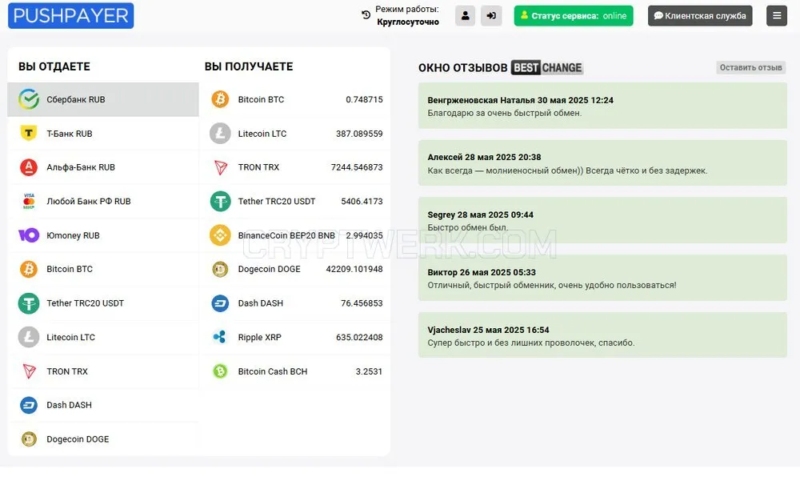Click the Litecoin icon in give column

(x=29, y=337)
